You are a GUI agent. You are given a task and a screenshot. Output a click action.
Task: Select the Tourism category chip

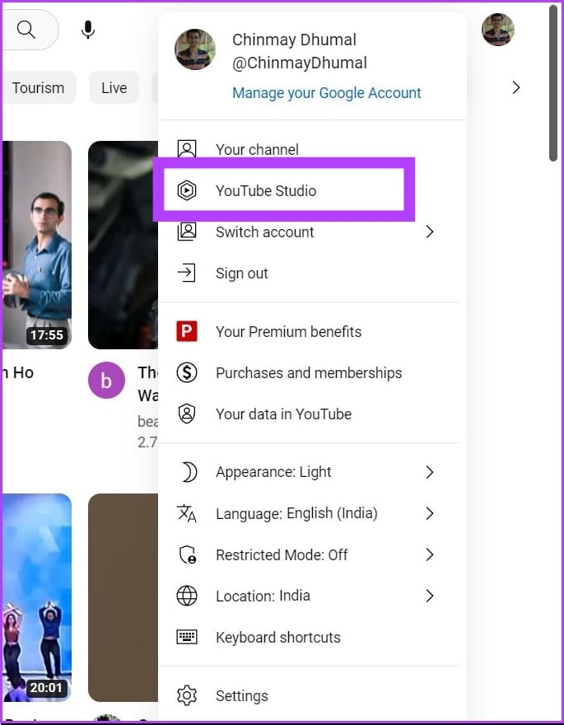tap(39, 87)
